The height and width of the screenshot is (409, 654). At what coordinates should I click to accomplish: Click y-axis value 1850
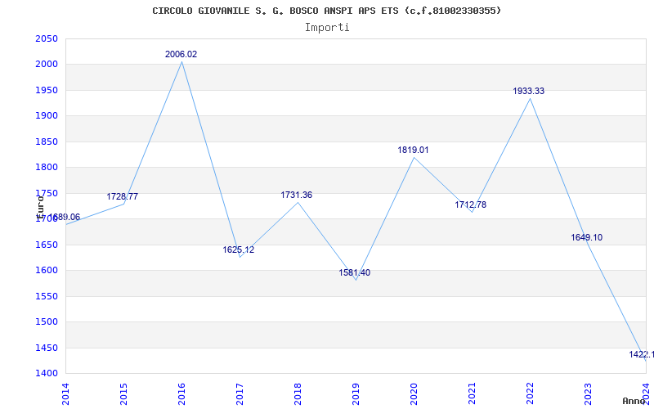click(47, 142)
